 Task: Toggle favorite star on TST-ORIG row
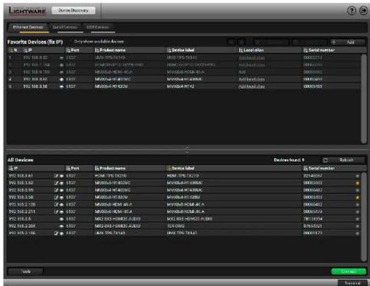(357, 226)
